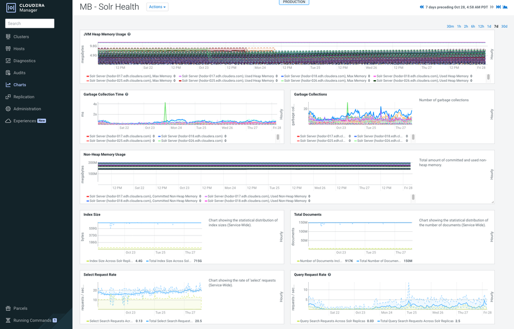Open help for Garbage Collection Time
Viewport: 514px width, 329px height.
[127, 94]
